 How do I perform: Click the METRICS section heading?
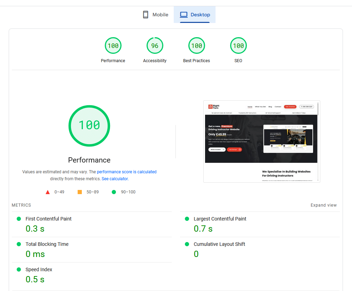click(21, 205)
